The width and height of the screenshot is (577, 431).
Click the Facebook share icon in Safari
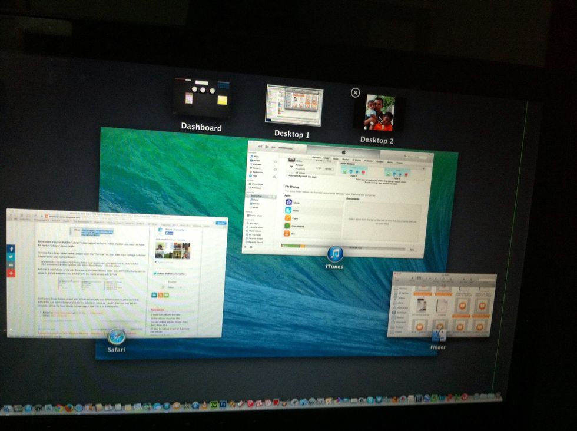pyautogui.click(x=10, y=248)
